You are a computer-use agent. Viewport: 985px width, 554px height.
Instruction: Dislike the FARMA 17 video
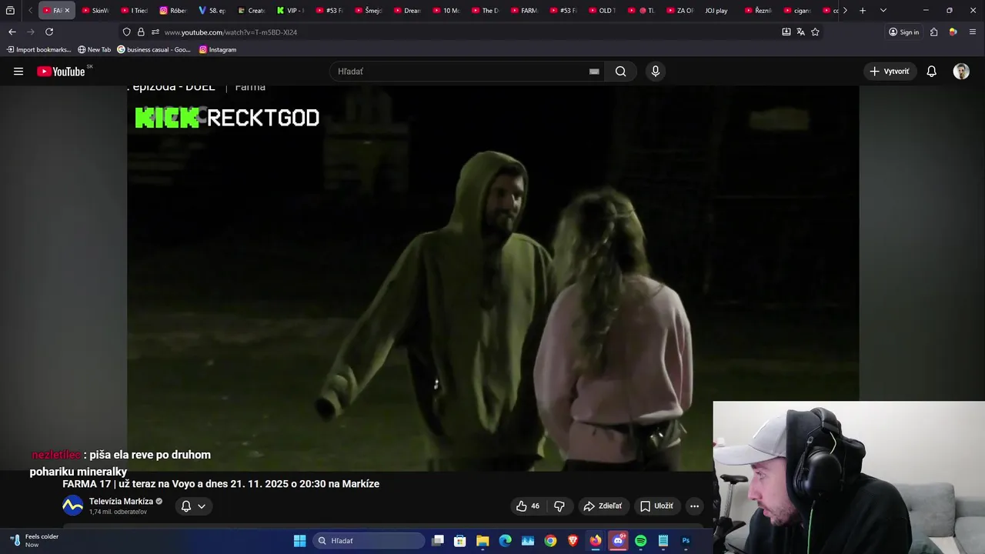[x=559, y=506]
